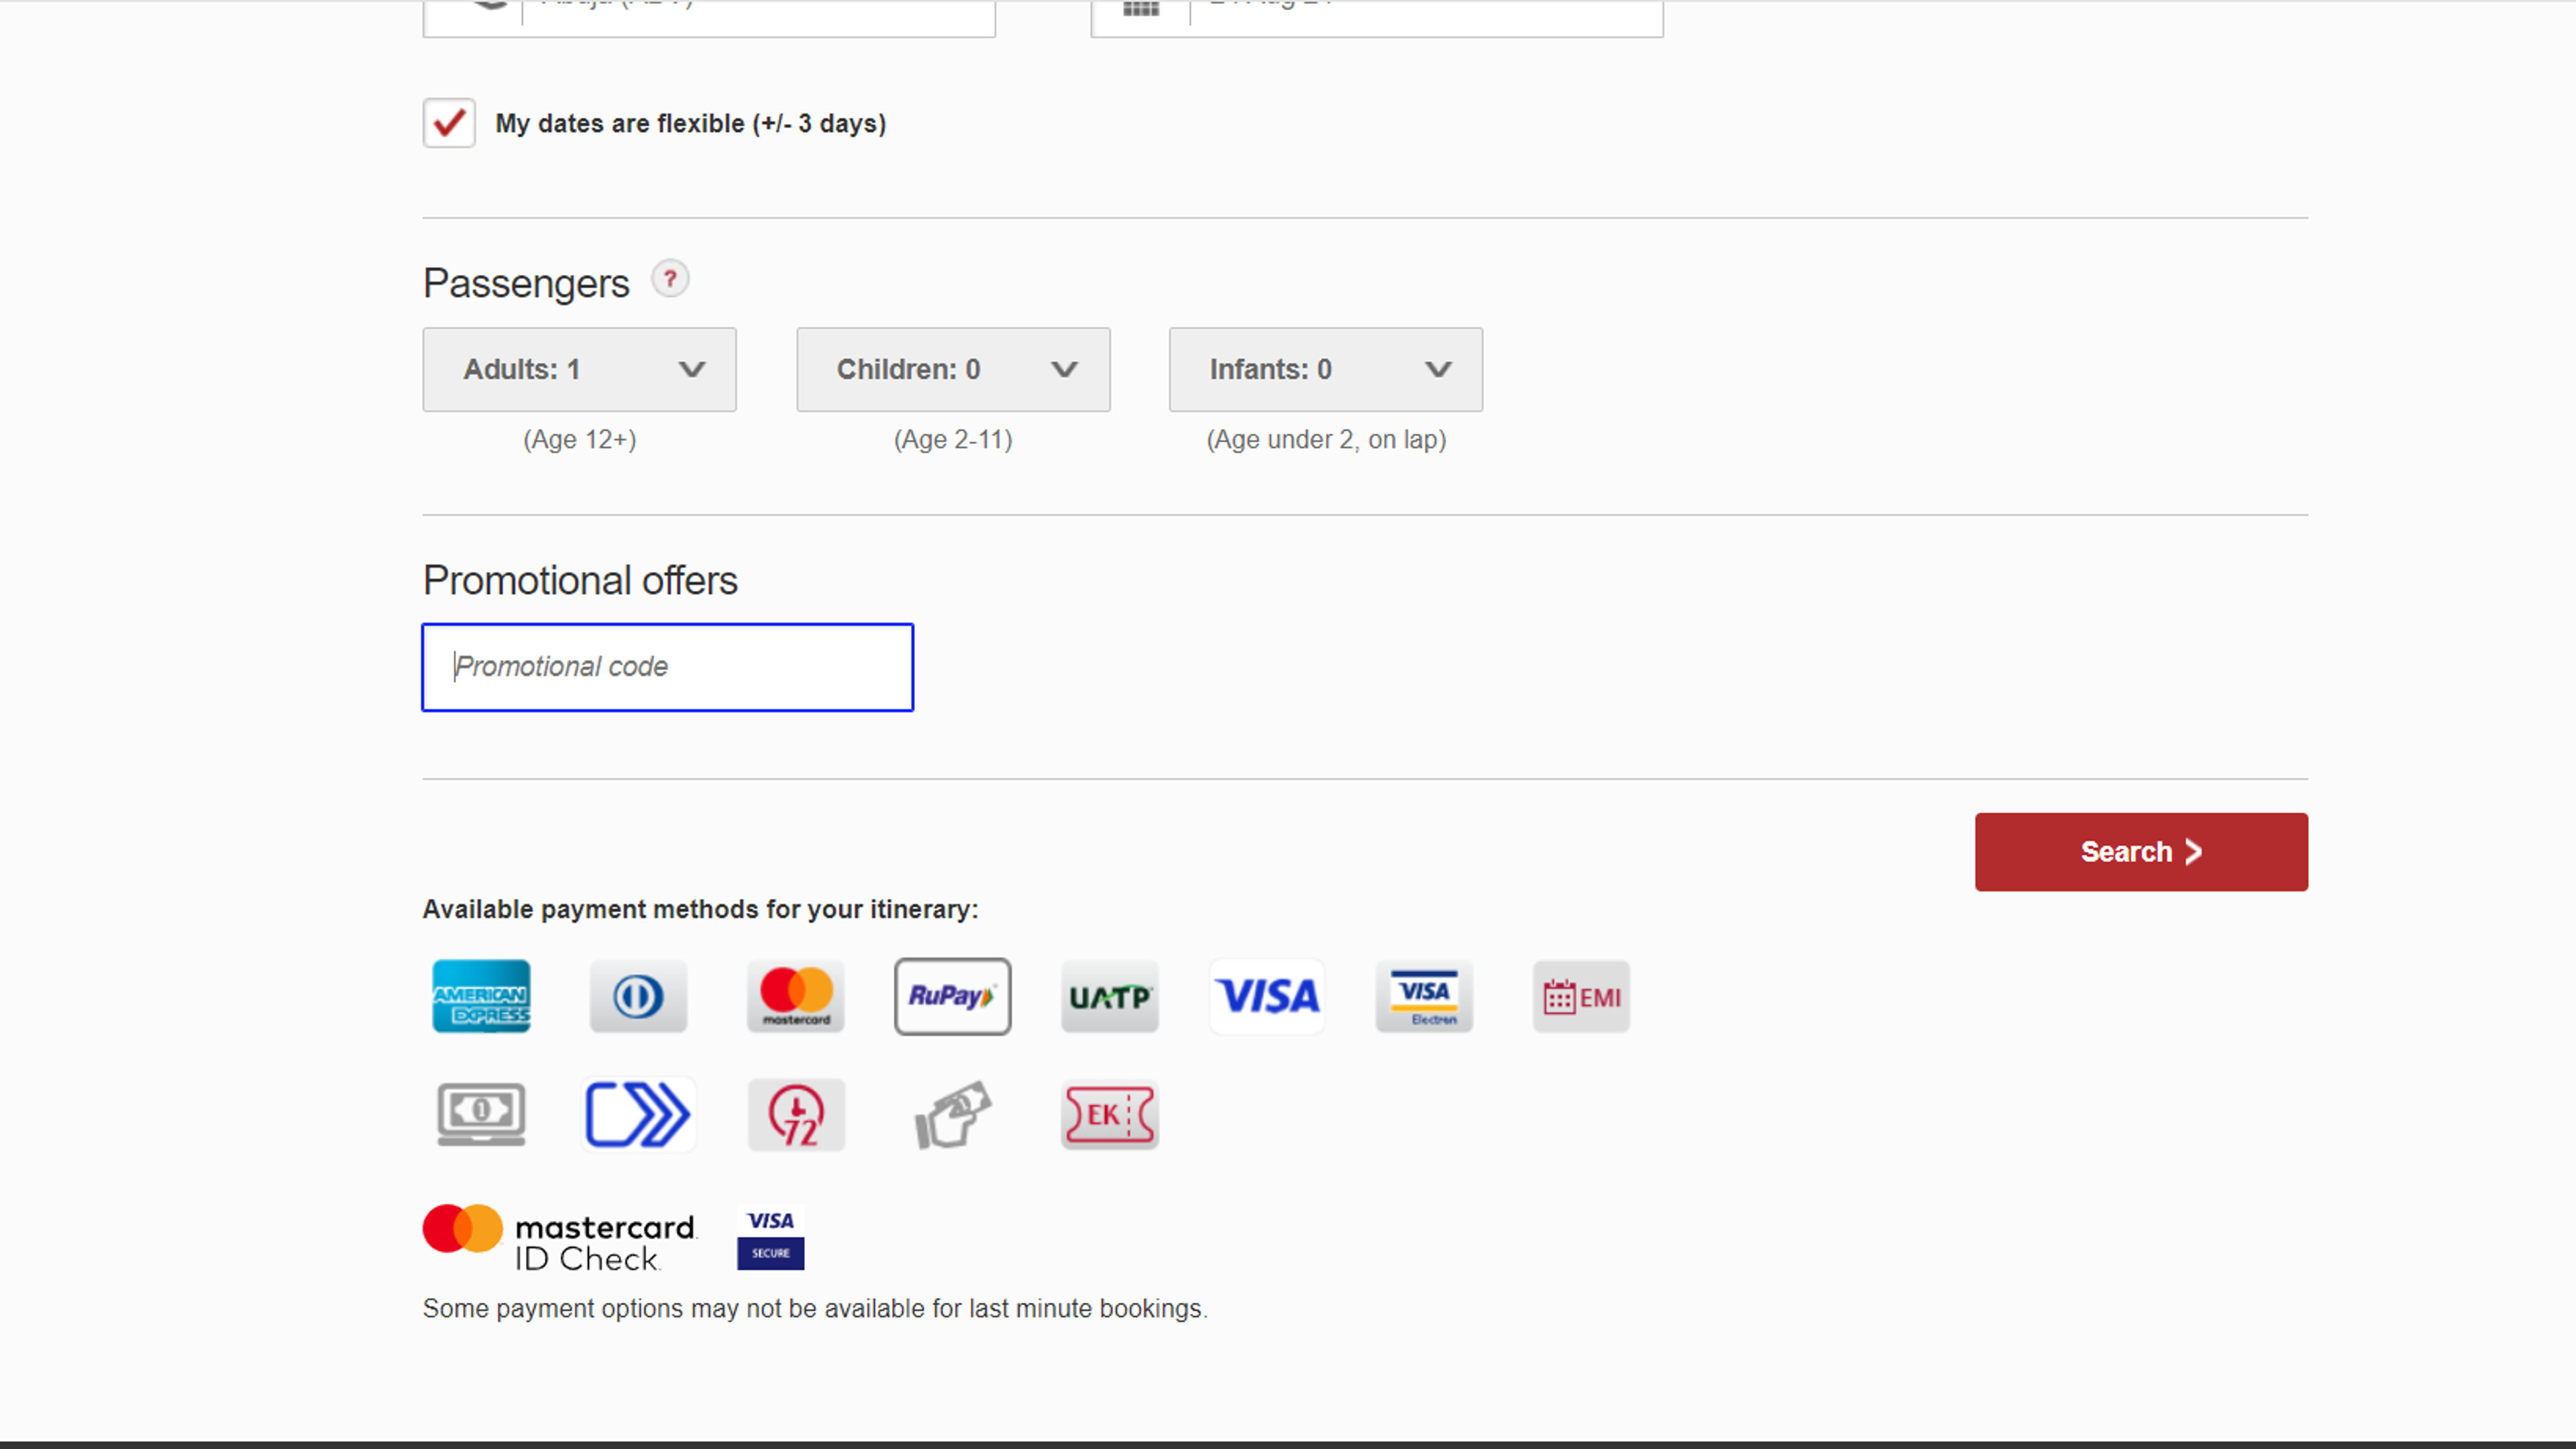Click "Available payment methods for your itinerary:" text

(x=700, y=909)
